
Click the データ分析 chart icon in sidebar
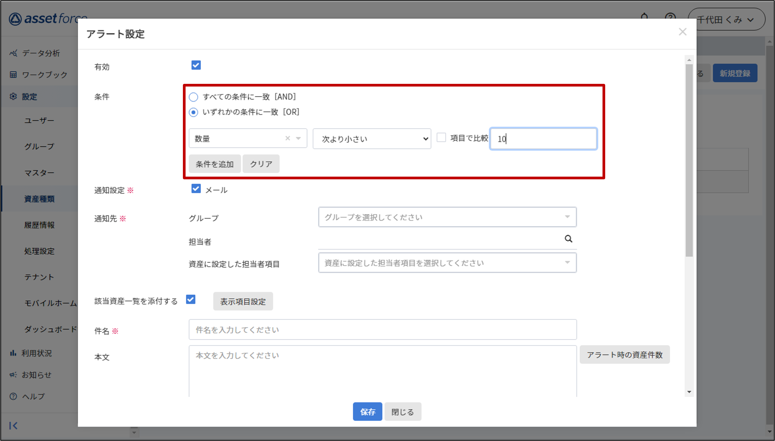pos(13,53)
